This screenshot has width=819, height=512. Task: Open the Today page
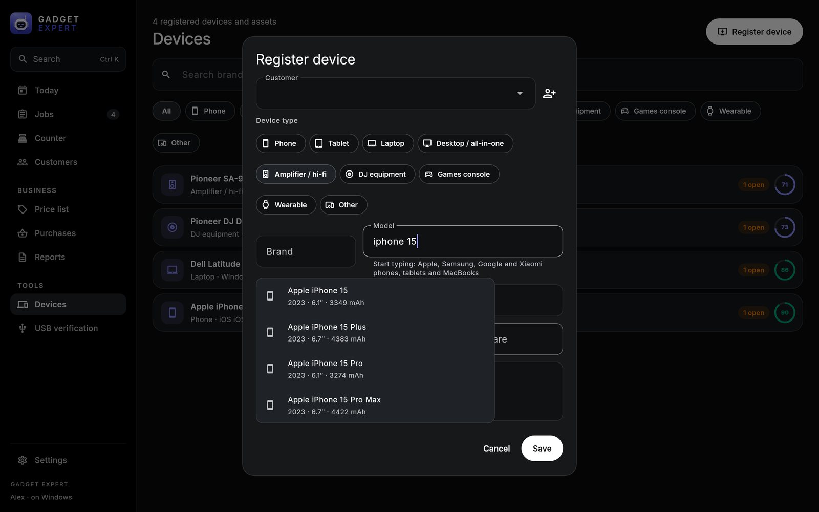click(x=68, y=90)
